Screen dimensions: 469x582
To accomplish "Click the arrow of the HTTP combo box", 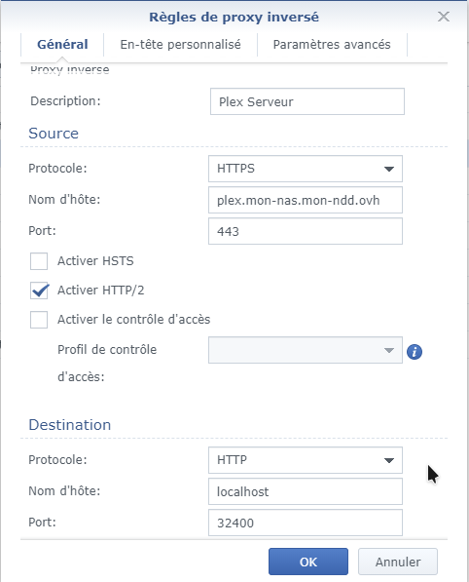I will pyautogui.click(x=389, y=460).
